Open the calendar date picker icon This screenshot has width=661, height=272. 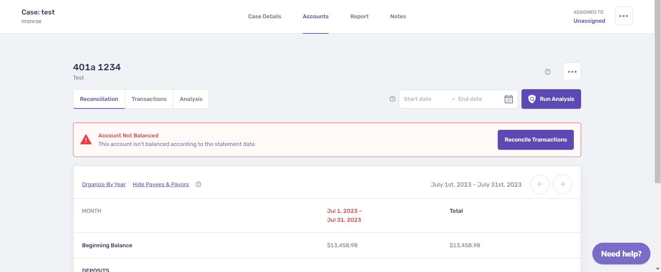[508, 99]
